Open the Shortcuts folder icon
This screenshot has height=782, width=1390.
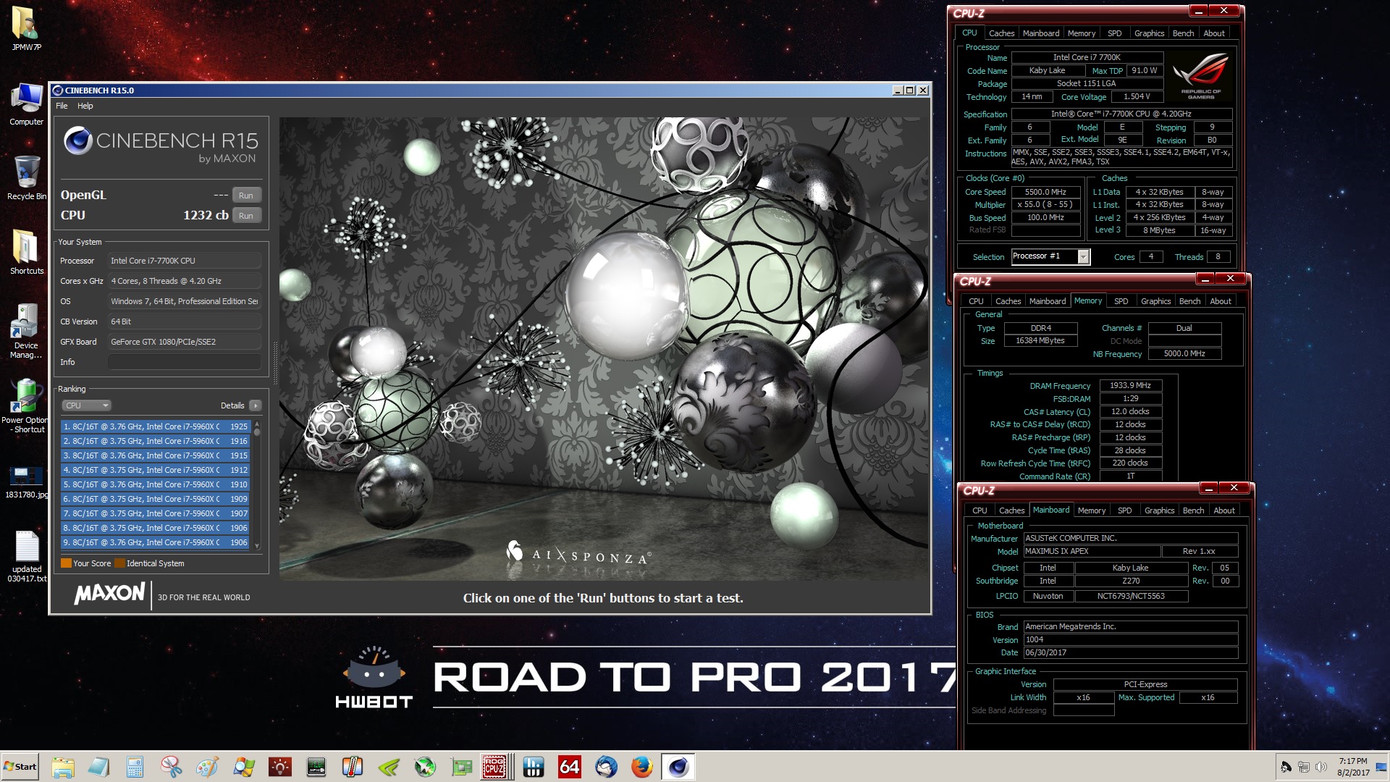(27, 251)
